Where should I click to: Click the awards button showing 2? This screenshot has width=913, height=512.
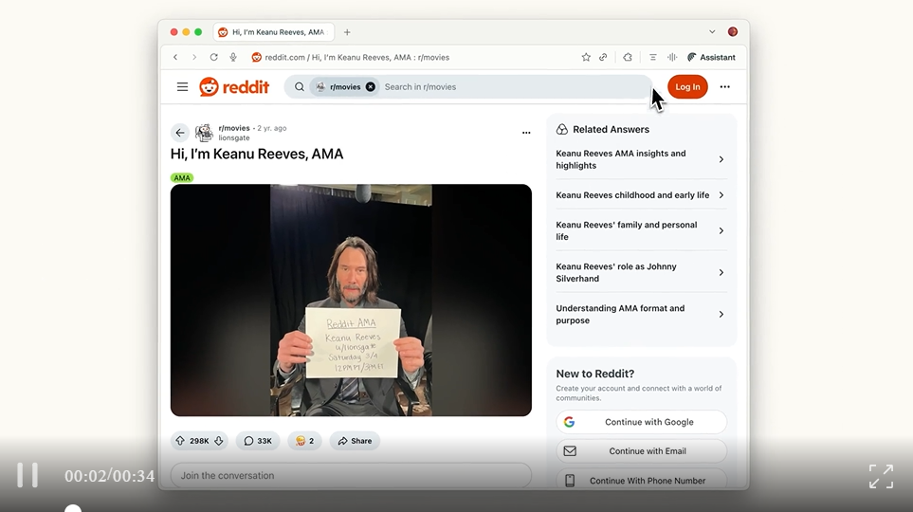click(304, 441)
